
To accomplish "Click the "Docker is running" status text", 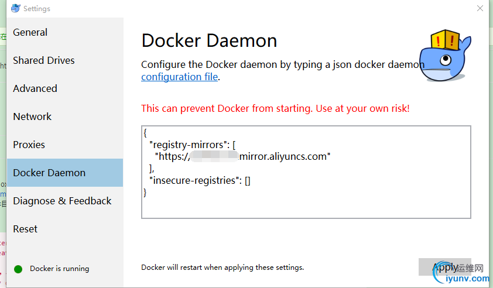I will 60,269.
